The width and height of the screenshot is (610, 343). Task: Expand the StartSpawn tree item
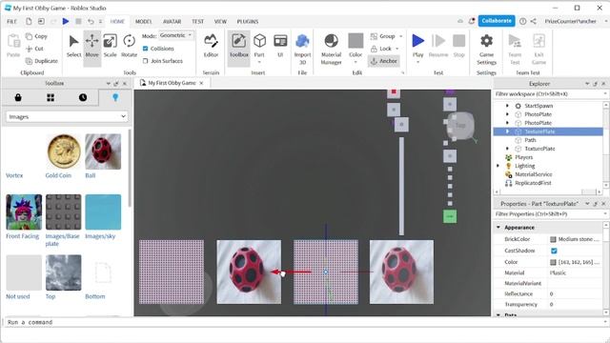[x=507, y=106]
